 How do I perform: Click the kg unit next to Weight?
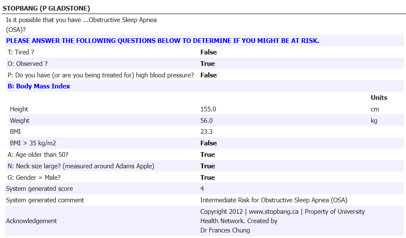tap(374, 121)
